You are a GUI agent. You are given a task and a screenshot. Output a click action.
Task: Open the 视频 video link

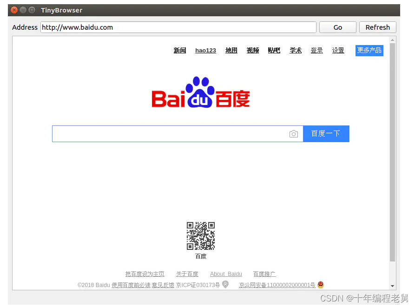(x=253, y=51)
